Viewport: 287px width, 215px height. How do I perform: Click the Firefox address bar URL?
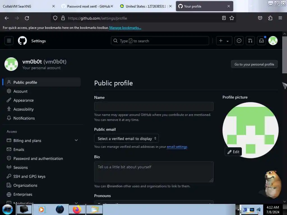tap(98, 18)
